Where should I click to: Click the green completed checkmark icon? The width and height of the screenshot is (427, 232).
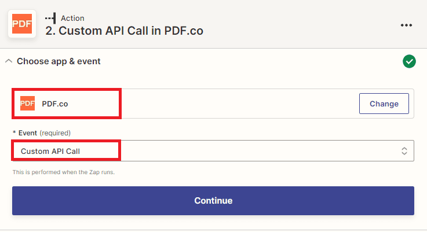[409, 61]
